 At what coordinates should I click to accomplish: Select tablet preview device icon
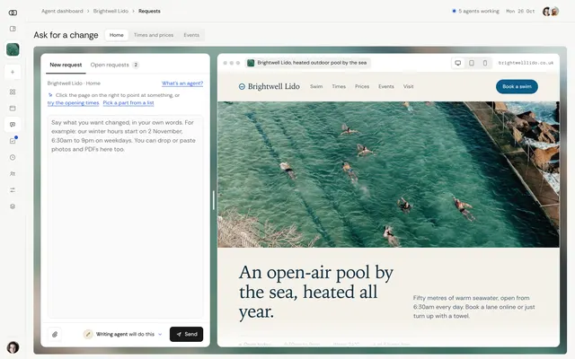(x=472, y=63)
